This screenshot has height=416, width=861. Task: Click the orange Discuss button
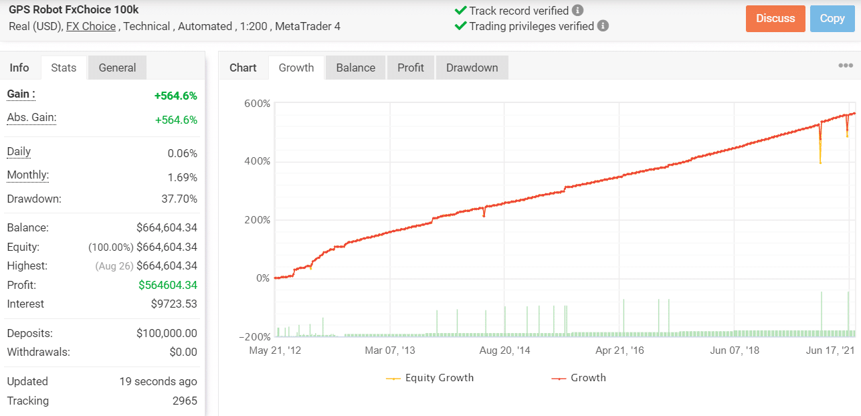pos(775,19)
